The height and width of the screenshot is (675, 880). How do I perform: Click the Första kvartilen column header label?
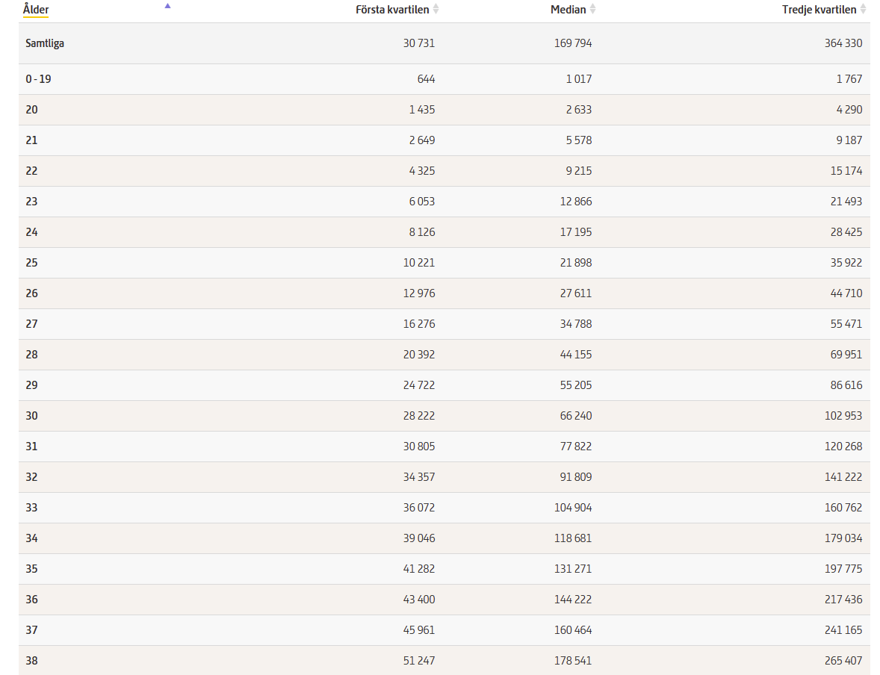coord(392,10)
